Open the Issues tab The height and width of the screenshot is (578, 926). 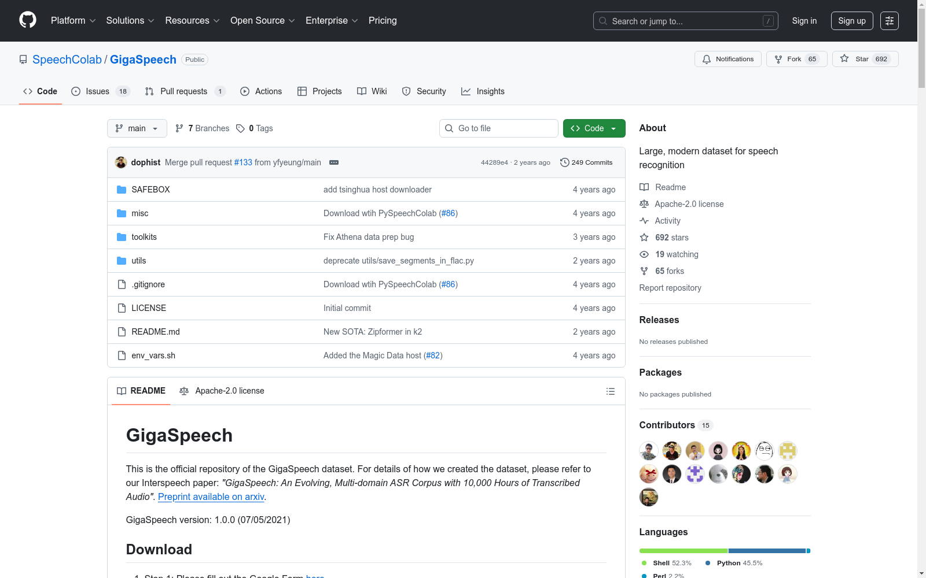point(101,91)
